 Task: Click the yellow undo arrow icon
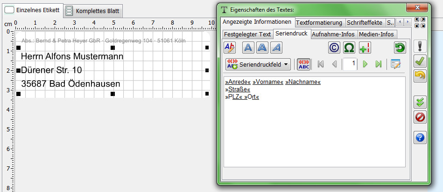pos(420,76)
